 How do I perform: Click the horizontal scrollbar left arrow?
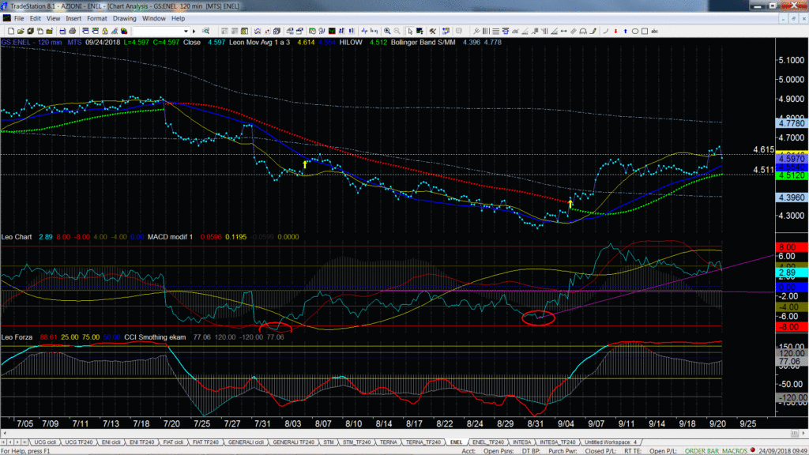point(5,434)
